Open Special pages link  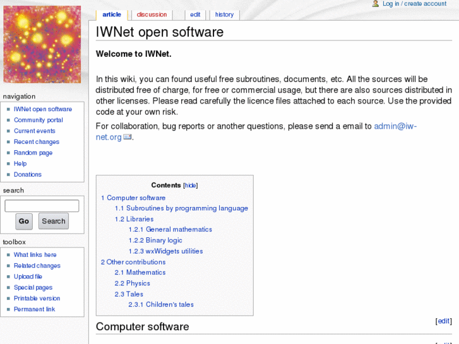[x=33, y=287]
